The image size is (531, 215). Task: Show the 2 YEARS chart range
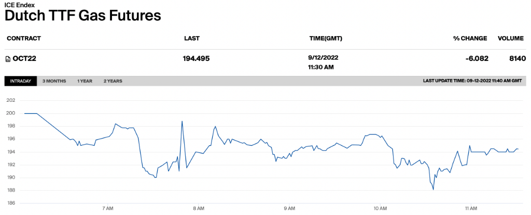[x=113, y=81]
